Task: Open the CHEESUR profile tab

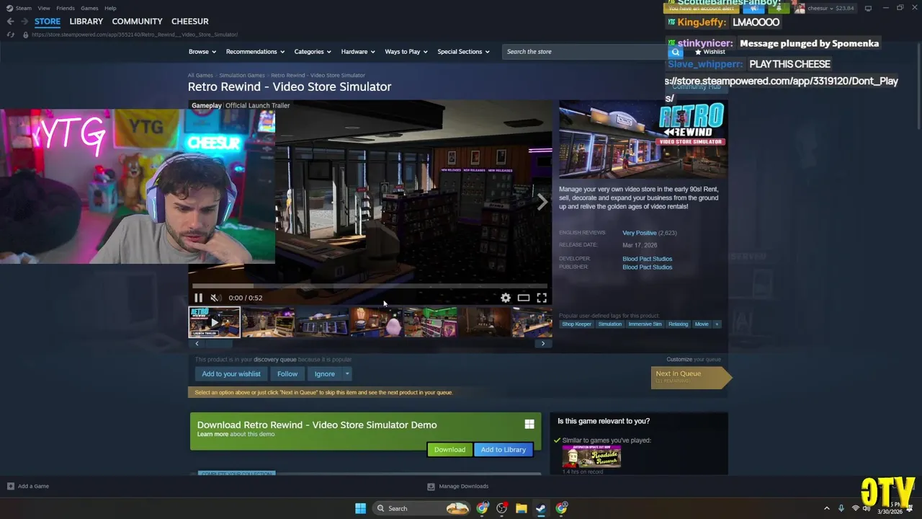Action: [x=189, y=22]
